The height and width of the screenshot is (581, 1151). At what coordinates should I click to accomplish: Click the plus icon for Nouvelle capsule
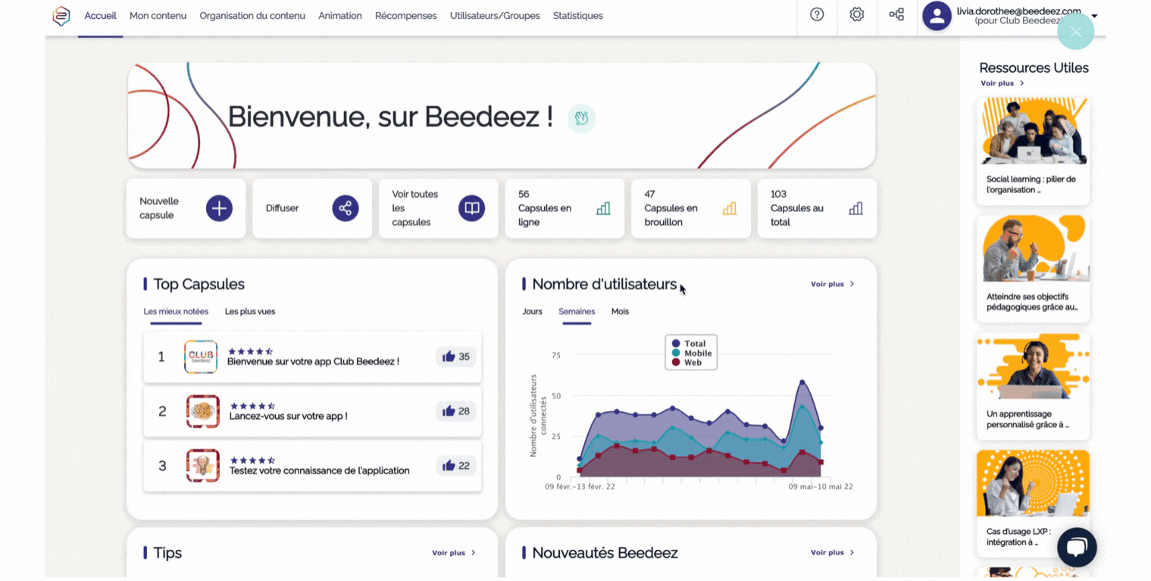219,208
